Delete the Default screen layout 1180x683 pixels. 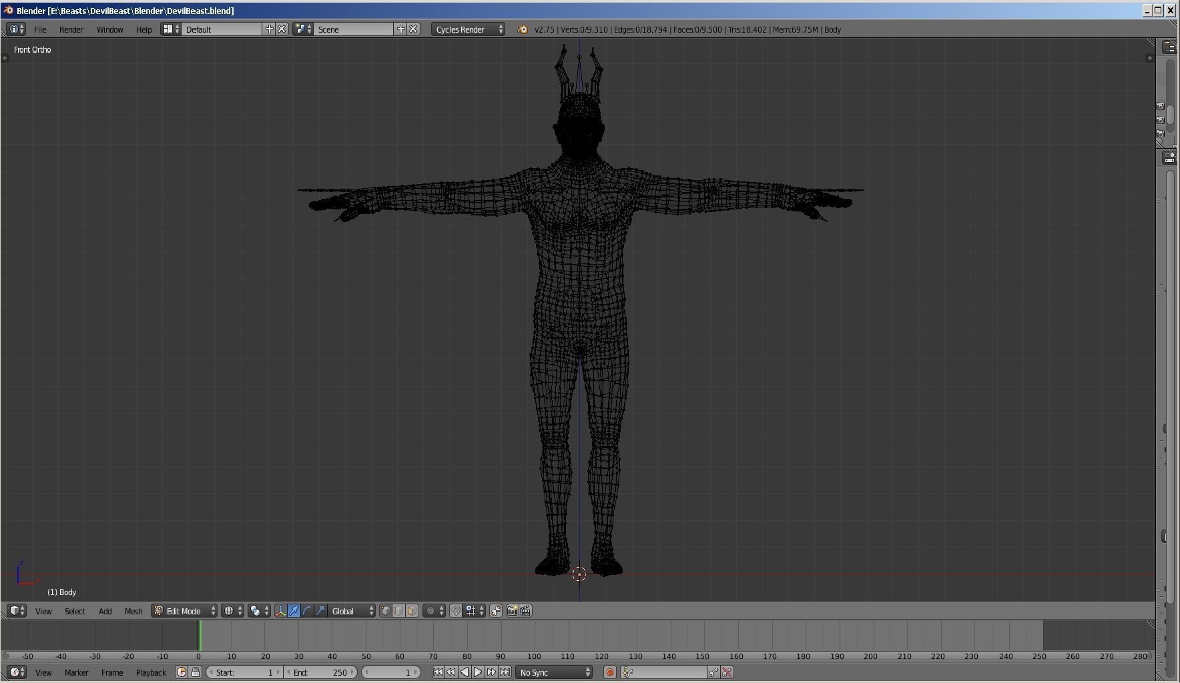click(282, 29)
